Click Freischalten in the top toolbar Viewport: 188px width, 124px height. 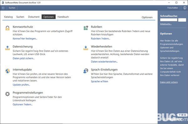coord(173,8)
